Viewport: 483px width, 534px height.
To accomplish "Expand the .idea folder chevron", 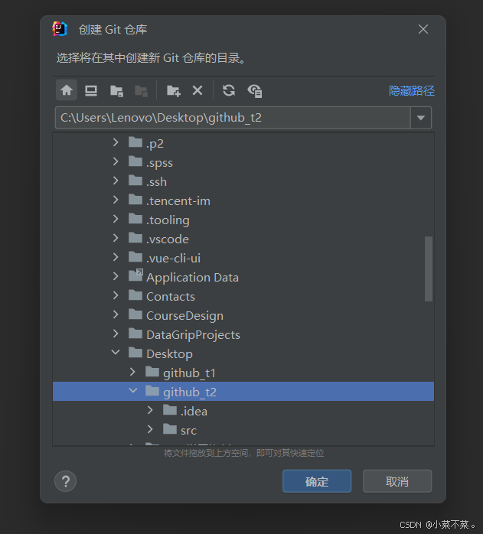I will click(150, 411).
